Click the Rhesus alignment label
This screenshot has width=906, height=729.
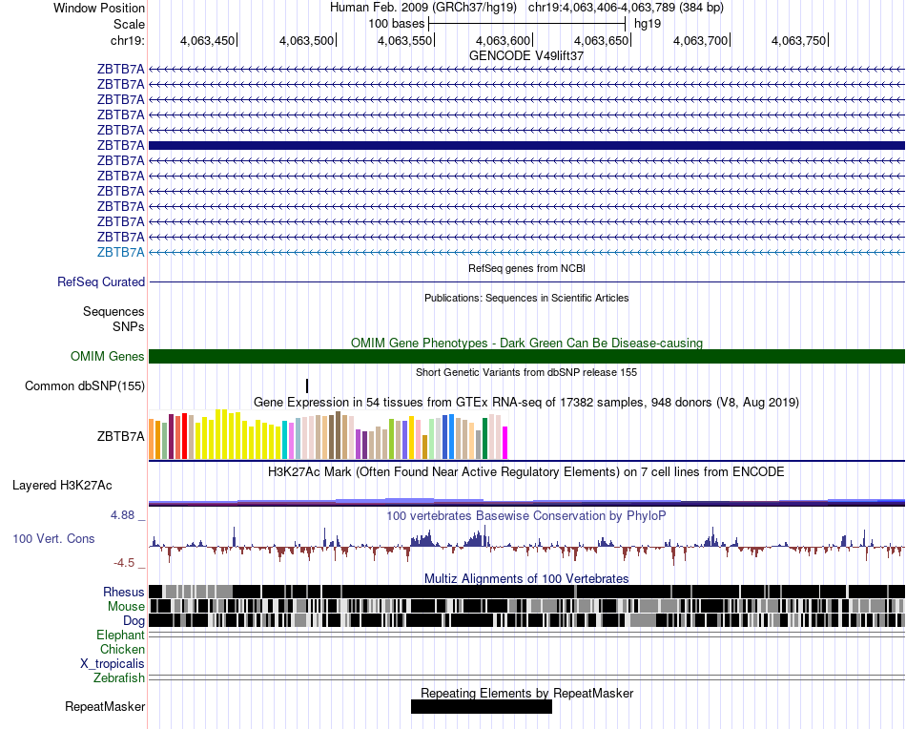click(x=124, y=592)
